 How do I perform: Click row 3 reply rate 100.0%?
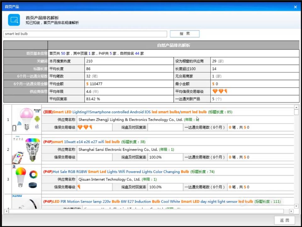coord(155,187)
